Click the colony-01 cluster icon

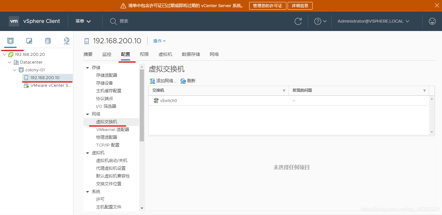tap(21, 70)
